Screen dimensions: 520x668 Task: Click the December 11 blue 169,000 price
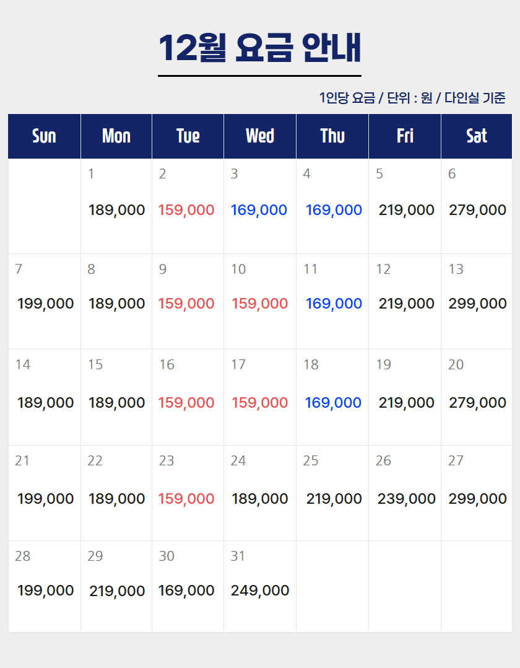point(334,304)
